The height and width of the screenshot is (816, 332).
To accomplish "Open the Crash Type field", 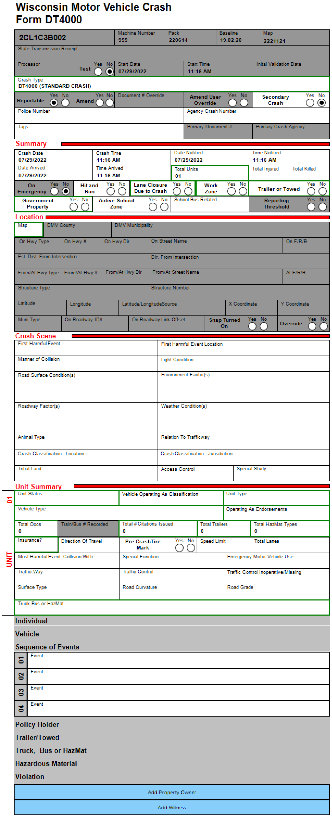I will 172,84.
